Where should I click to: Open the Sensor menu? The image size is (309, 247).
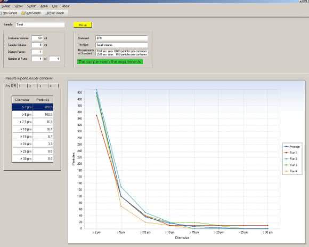coord(19,6)
